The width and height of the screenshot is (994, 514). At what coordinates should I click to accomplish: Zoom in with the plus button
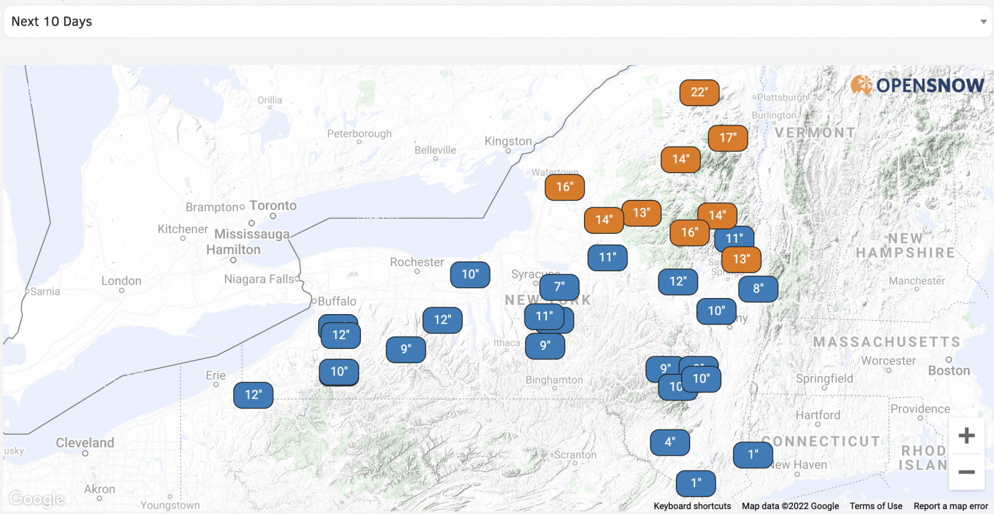click(966, 436)
